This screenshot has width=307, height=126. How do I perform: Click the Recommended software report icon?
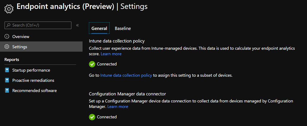7,91
